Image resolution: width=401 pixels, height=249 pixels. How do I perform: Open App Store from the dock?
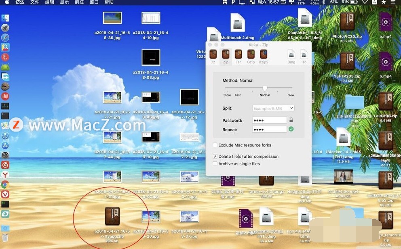[5, 145]
